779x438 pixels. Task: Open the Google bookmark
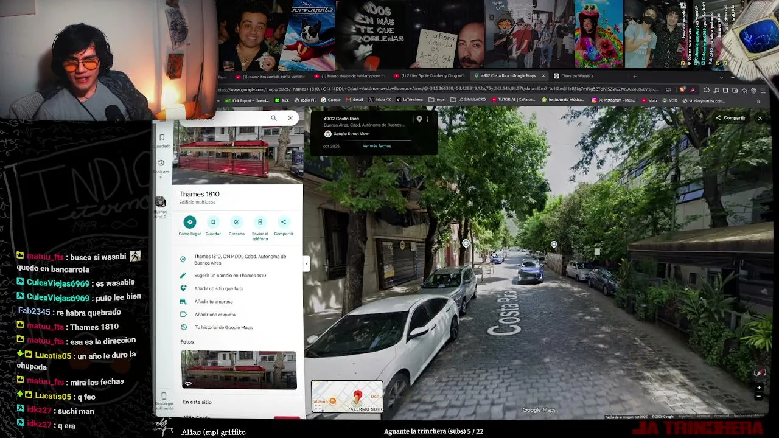[x=331, y=100]
